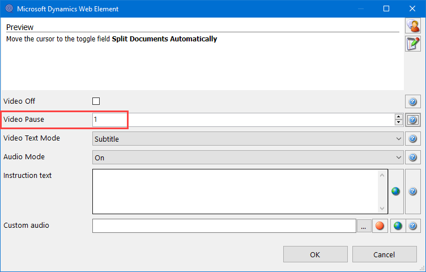This screenshot has height=272, width=426.
Task: Cancel the Web Element dialog
Action: coord(385,254)
